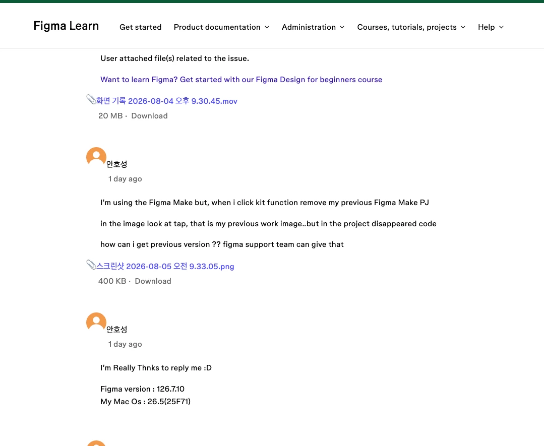
Task: Click the line 'in the image look at tap'
Action: coord(268,224)
